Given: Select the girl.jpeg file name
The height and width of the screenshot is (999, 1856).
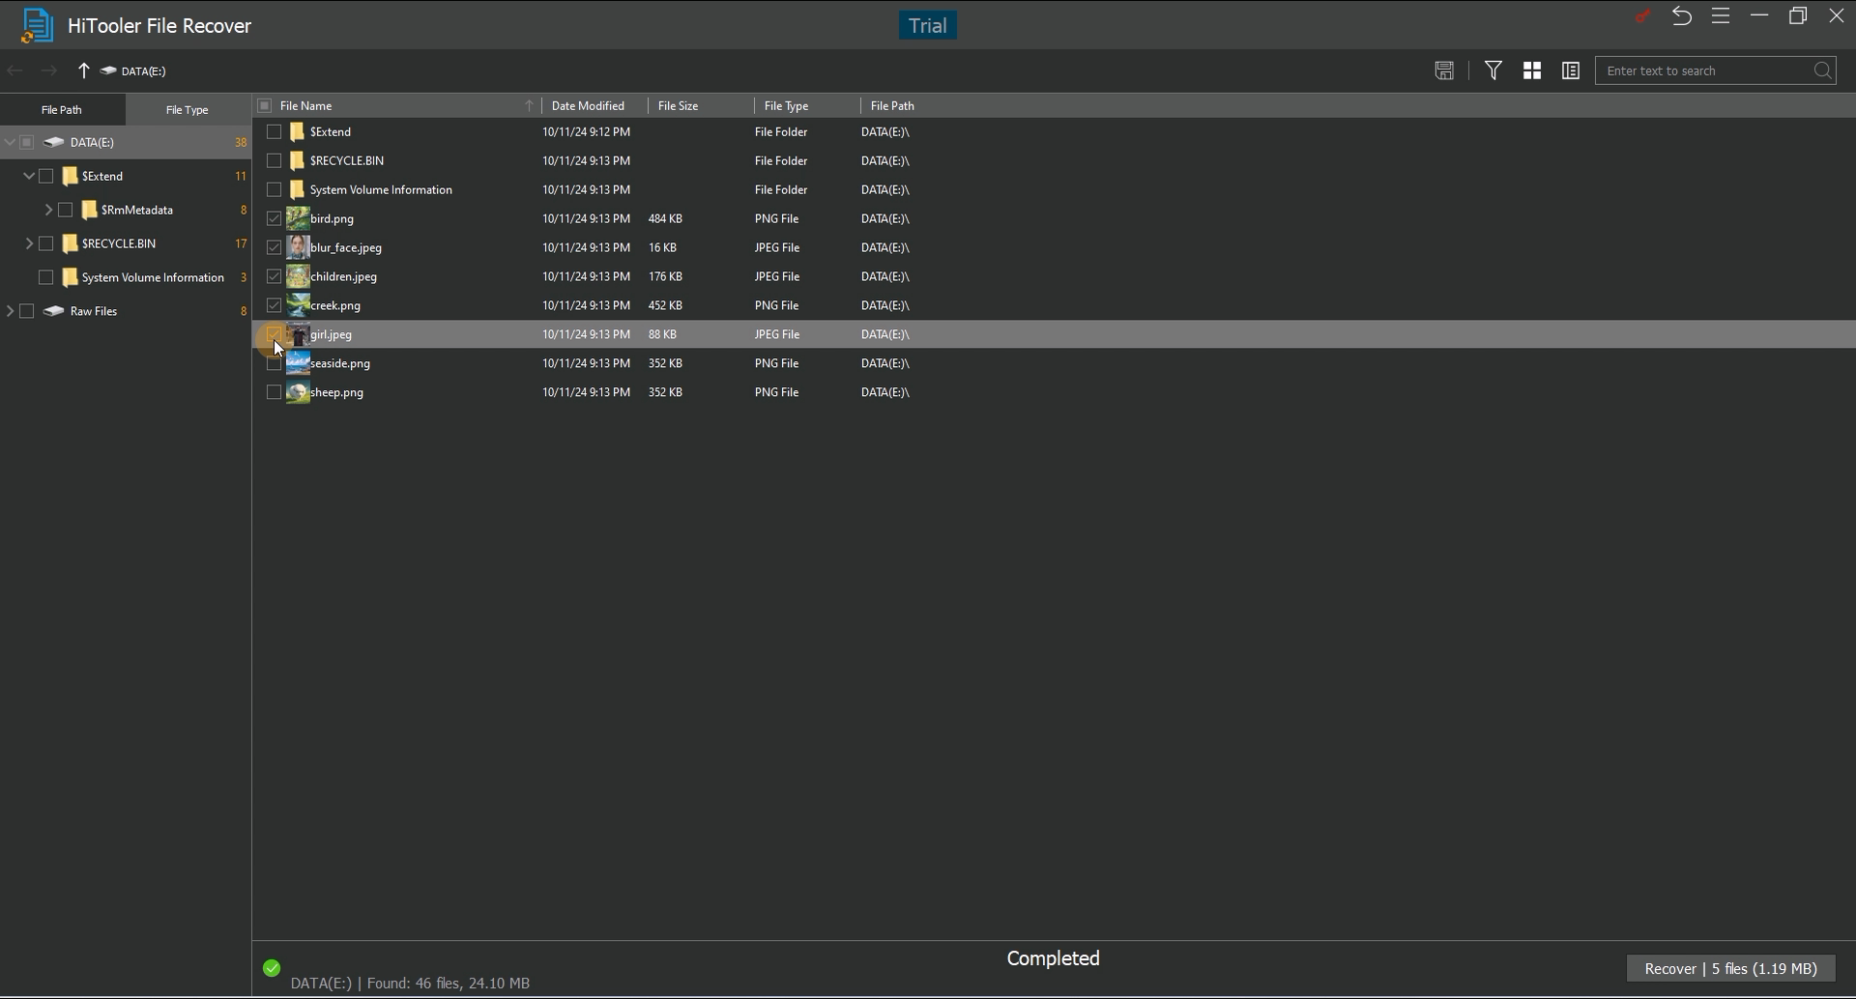Looking at the screenshot, I should 331,334.
